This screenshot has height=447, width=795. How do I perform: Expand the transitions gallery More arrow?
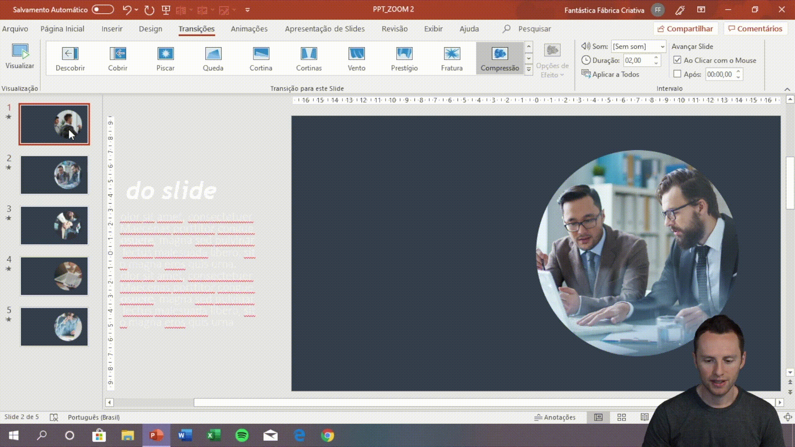[x=529, y=70]
